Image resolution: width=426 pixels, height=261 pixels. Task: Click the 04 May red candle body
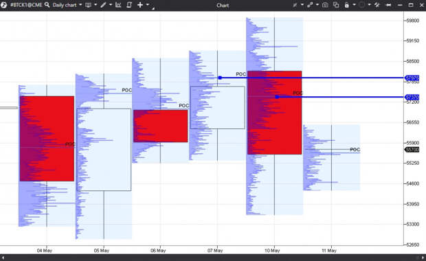click(47, 139)
